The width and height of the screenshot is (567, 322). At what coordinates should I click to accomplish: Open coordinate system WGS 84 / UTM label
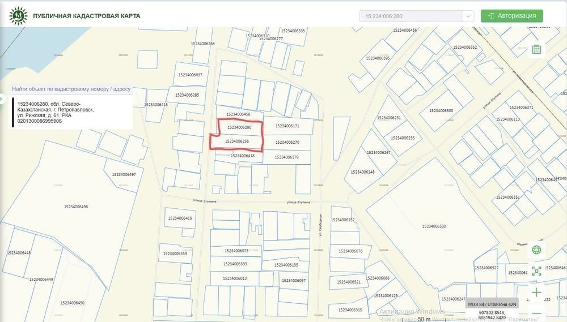(x=492, y=304)
